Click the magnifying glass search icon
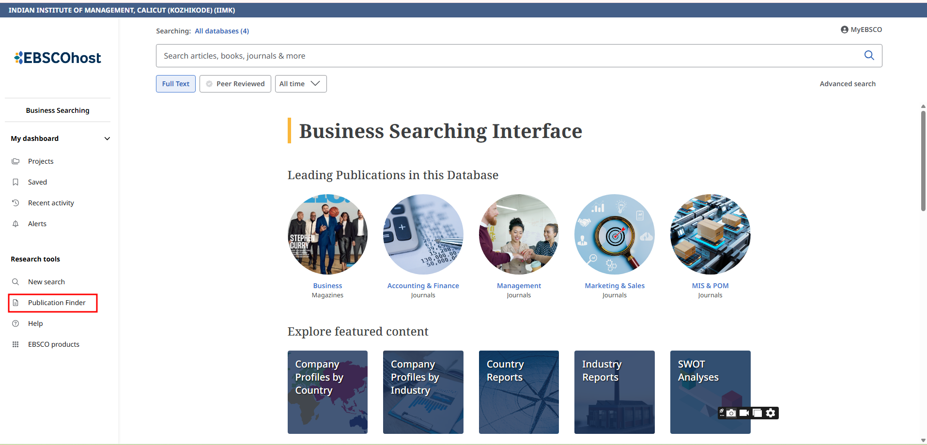Screen dimensions: 927x445 (x=869, y=56)
